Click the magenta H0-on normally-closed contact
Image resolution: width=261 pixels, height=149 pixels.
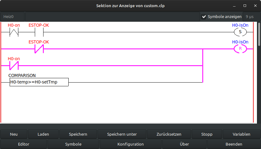(x=14, y=65)
